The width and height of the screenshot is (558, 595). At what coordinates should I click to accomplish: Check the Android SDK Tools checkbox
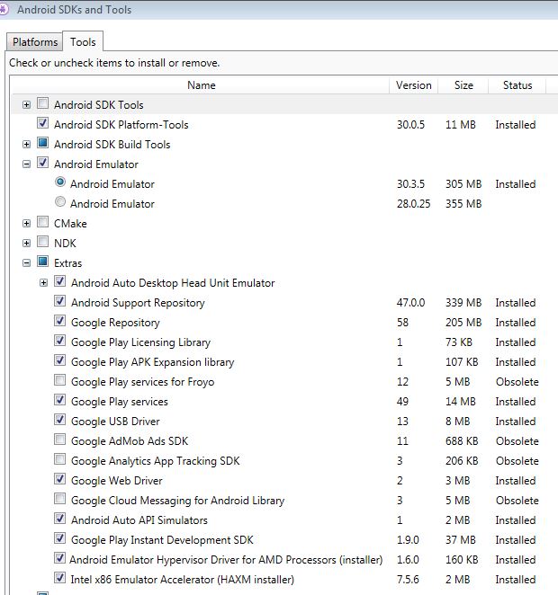click(x=42, y=103)
